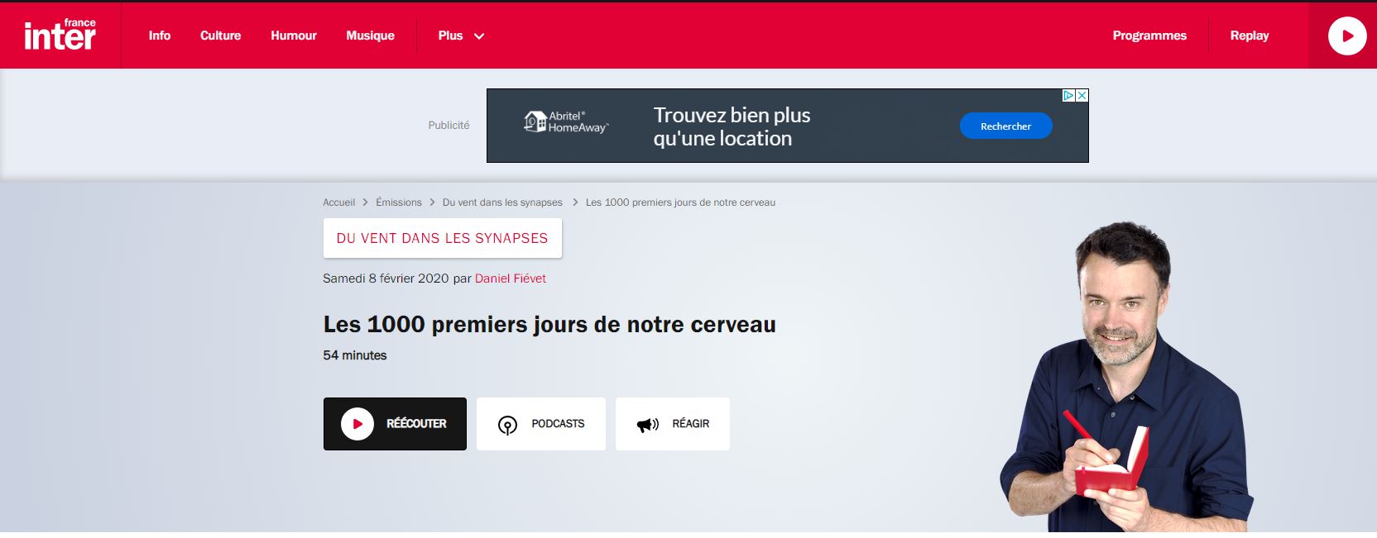Open Du vent dans les synapses breadcrumb

coord(502,202)
